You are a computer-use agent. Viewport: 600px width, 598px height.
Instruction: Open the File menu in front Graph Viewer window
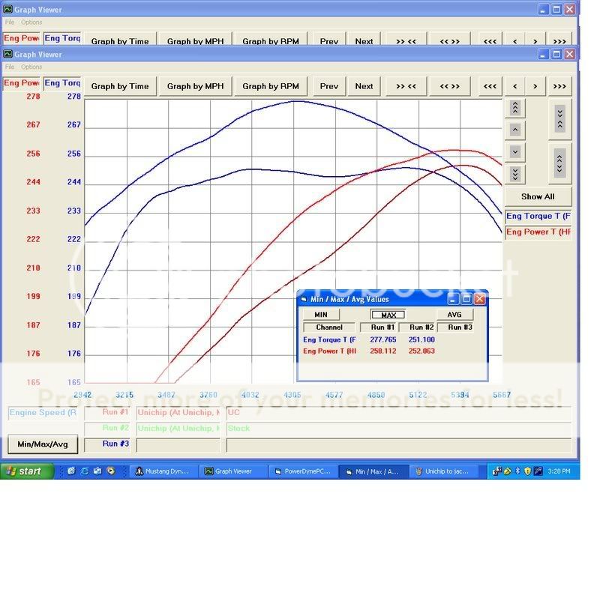coord(10,67)
